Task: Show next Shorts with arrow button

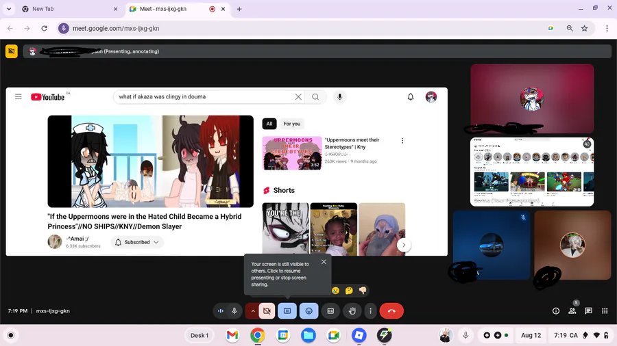Action: pos(404,245)
